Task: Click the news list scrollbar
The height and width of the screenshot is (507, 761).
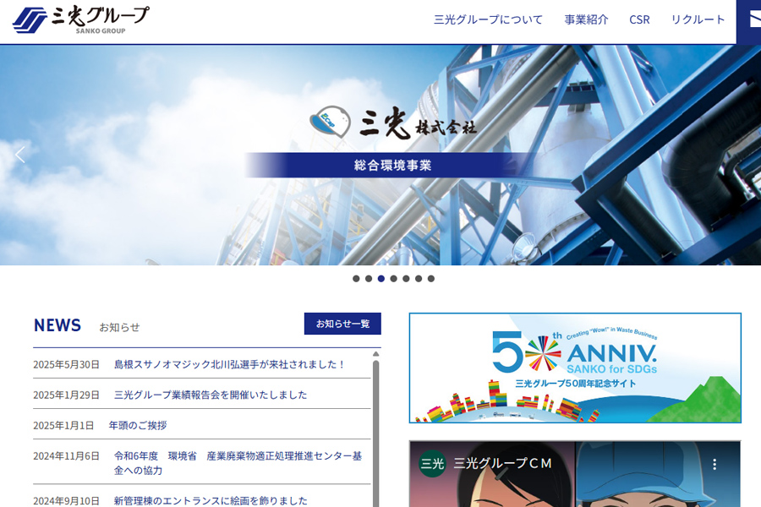Action: [375, 432]
